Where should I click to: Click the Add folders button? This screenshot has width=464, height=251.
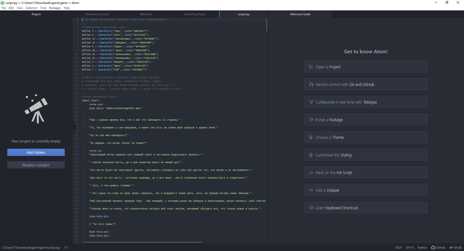pyautogui.click(x=36, y=152)
